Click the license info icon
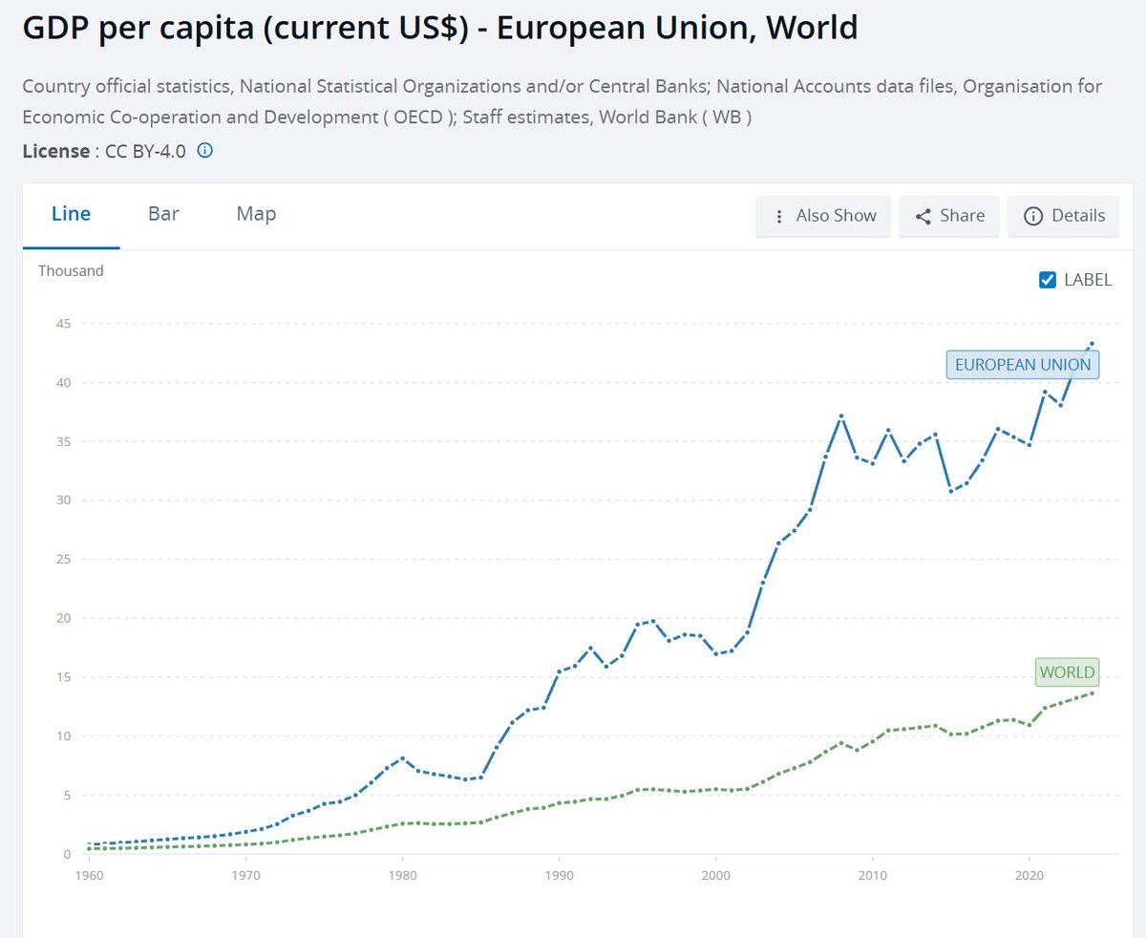 pyautogui.click(x=204, y=150)
